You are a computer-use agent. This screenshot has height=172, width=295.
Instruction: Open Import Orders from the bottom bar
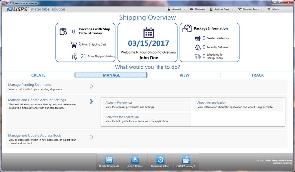point(135,162)
